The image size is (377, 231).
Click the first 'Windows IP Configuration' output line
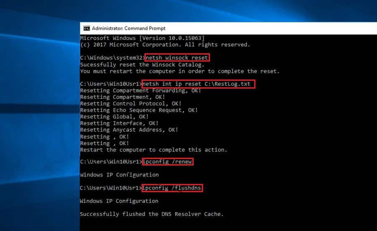pyautogui.click(x=119, y=175)
